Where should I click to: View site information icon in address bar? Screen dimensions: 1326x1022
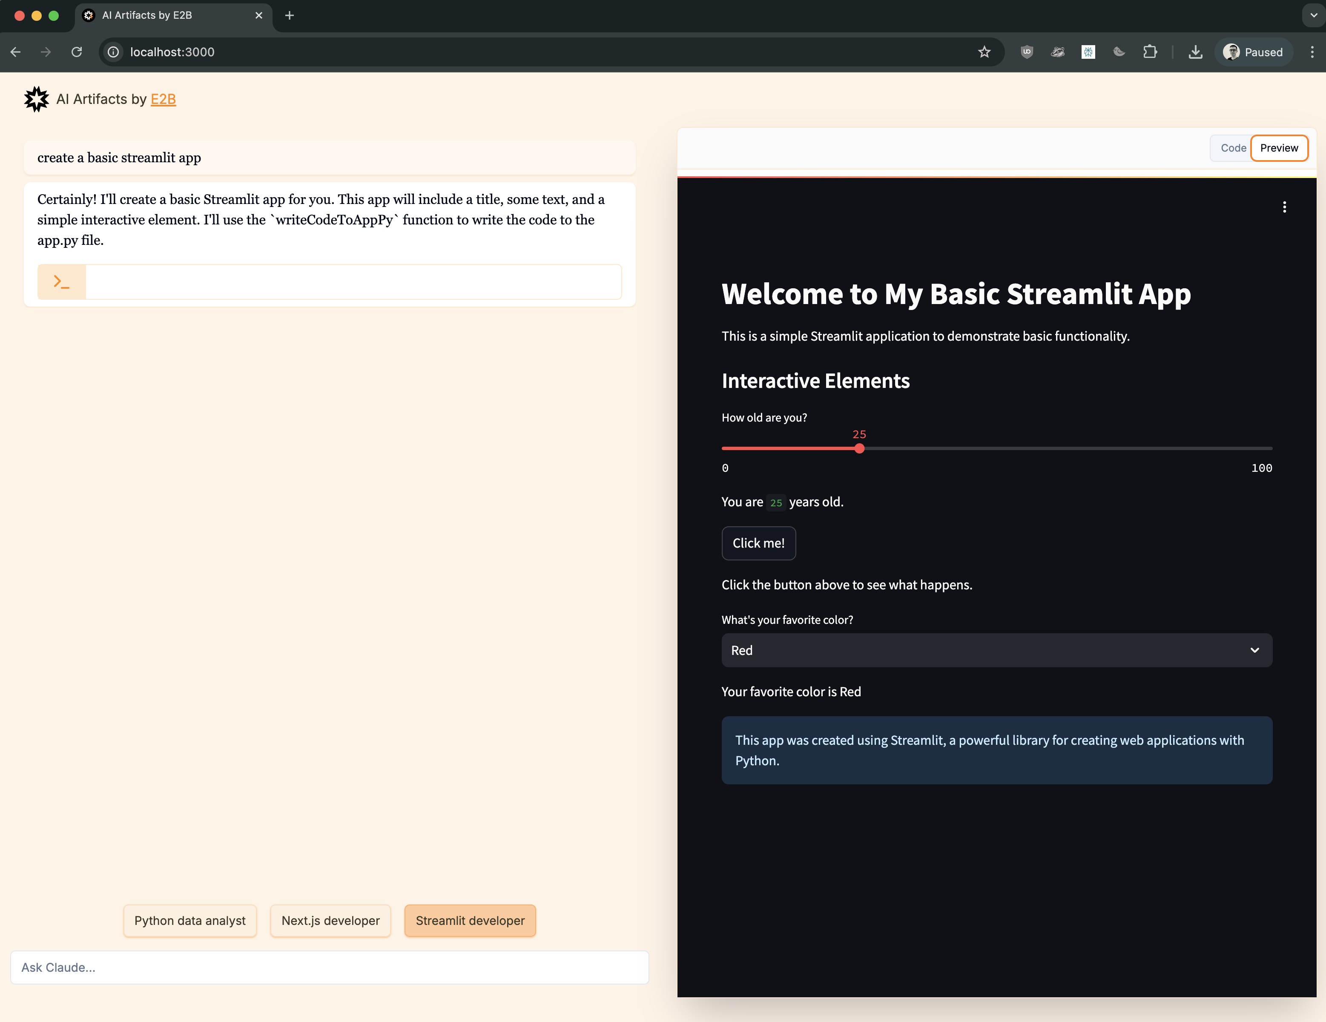point(114,52)
